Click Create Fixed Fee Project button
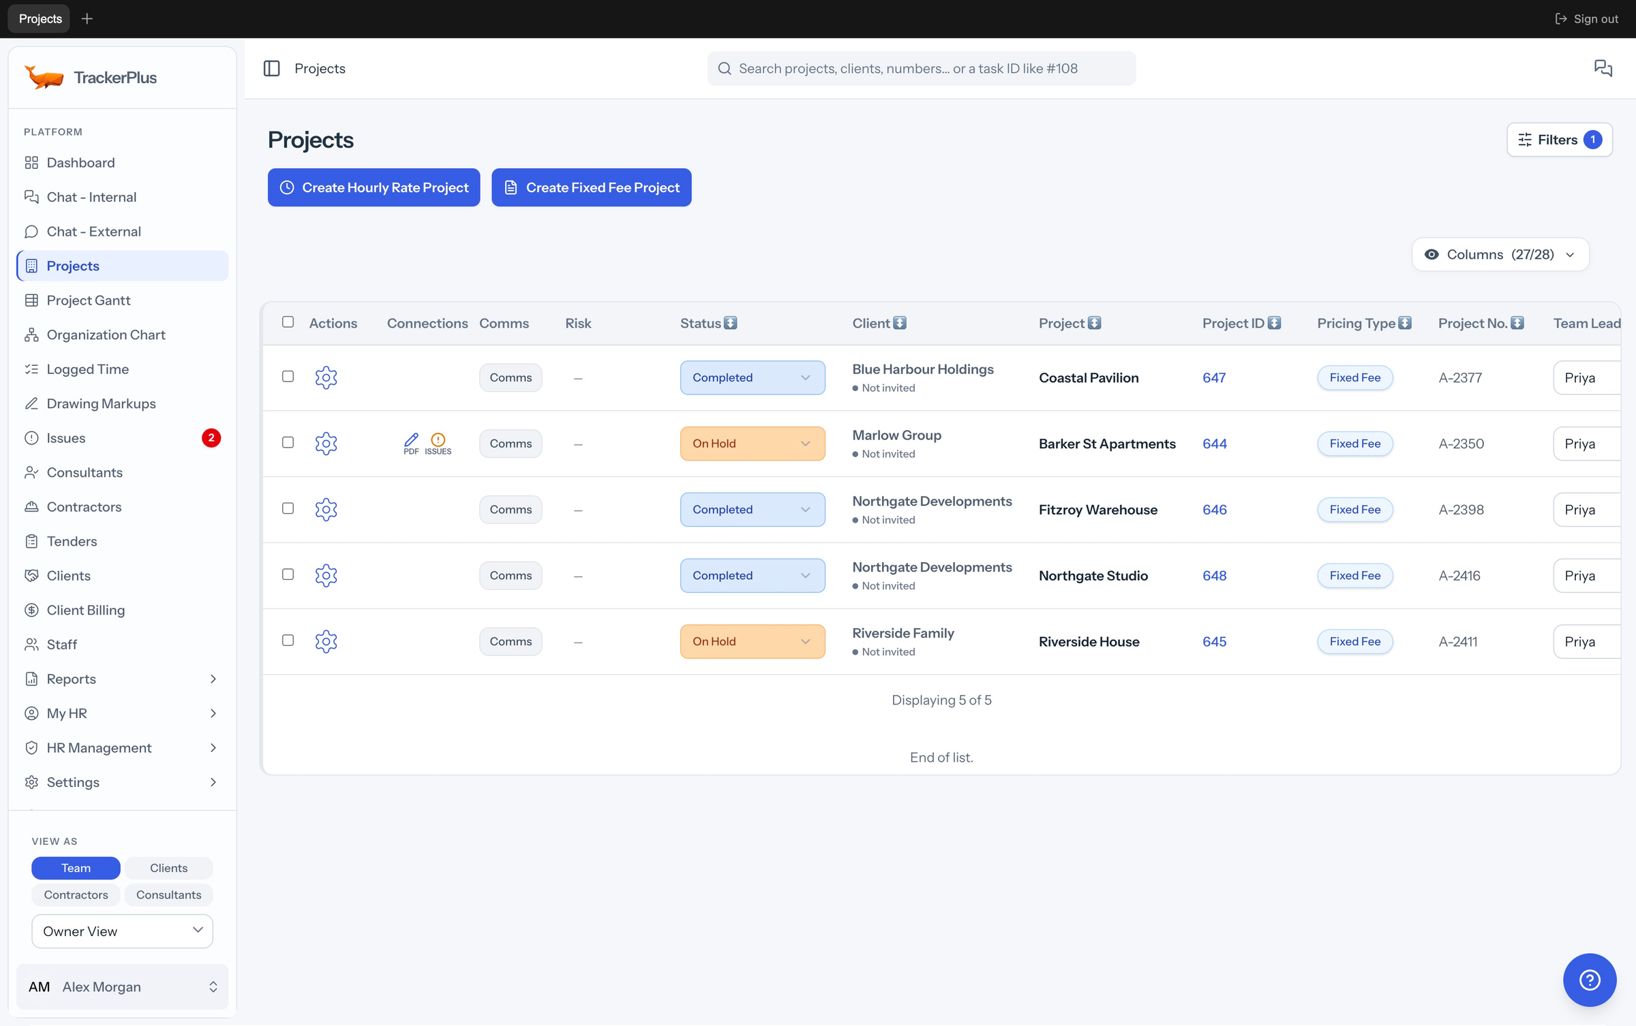Image resolution: width=1636 pixels, height=1026 pixels. click(x=591, y=187)
